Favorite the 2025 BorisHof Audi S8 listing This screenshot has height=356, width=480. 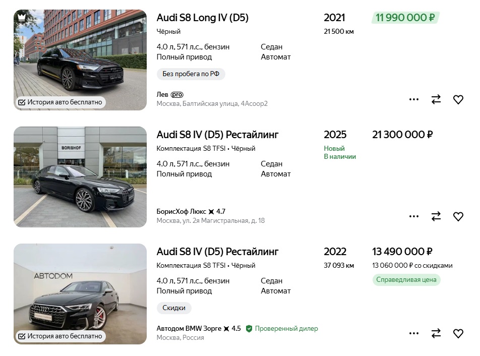458,216
